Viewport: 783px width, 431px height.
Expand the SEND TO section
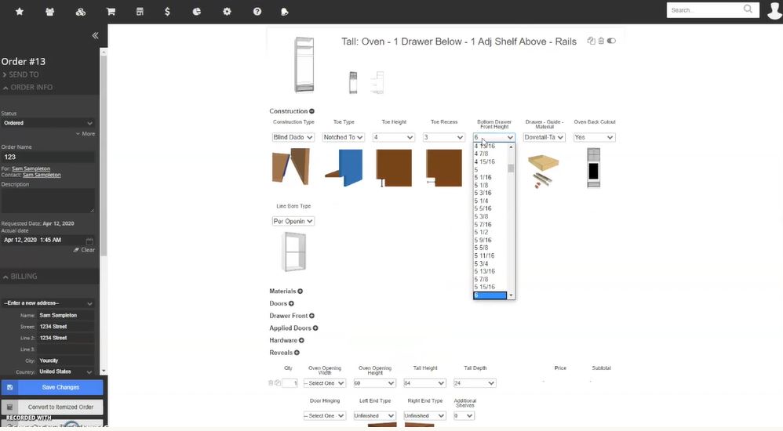click(20, 74)
